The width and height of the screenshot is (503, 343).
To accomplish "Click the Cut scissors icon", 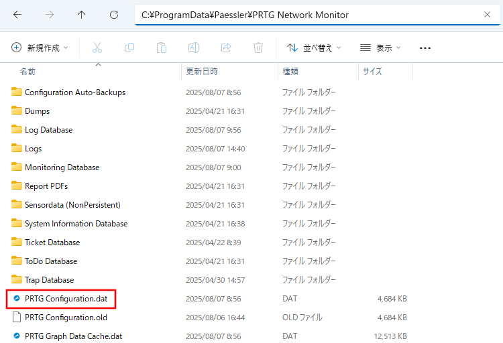I will (x=97, y=48).
